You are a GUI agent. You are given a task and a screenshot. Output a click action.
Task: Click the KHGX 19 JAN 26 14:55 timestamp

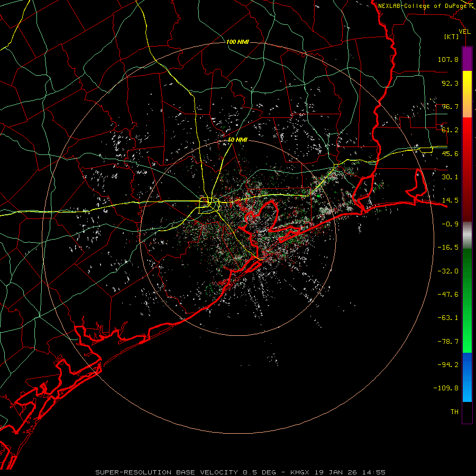tap(338, 472)
